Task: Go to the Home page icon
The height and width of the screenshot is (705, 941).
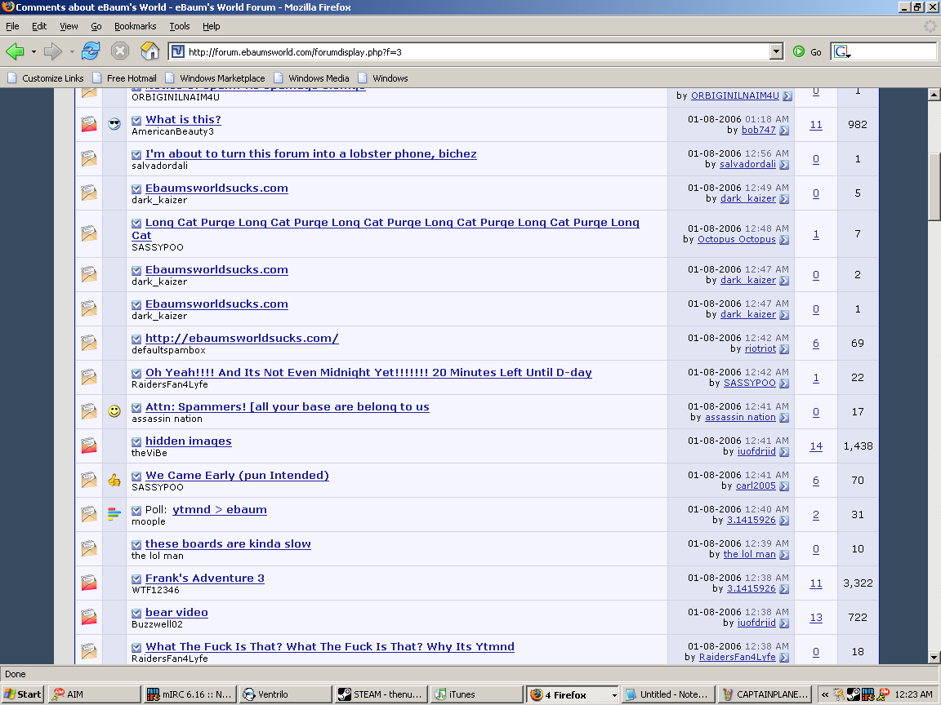Action: 149,51
